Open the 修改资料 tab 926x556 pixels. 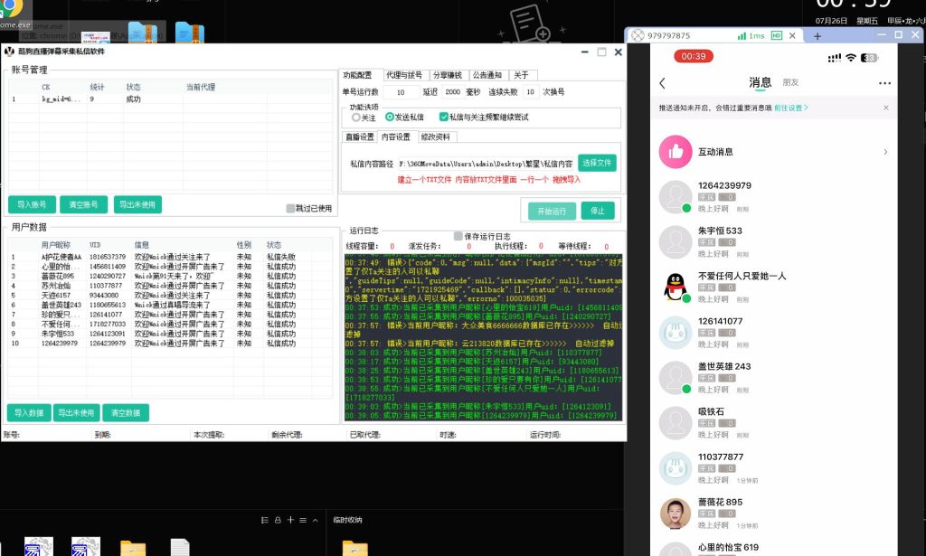(435, 137)
